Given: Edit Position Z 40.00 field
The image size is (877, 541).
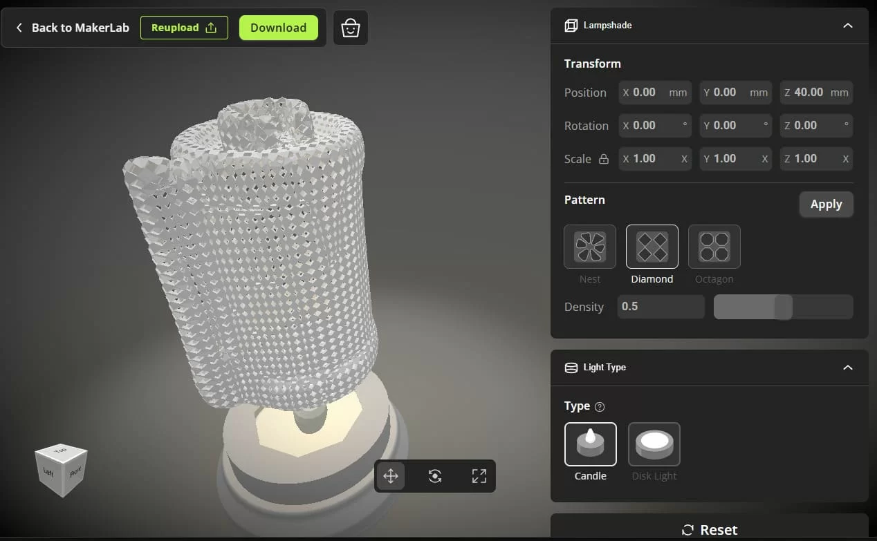Looking at the screenshot, I should click(816, 93).
